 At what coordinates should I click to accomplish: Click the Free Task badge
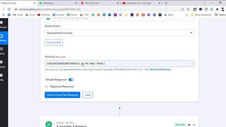coord(180,125)
